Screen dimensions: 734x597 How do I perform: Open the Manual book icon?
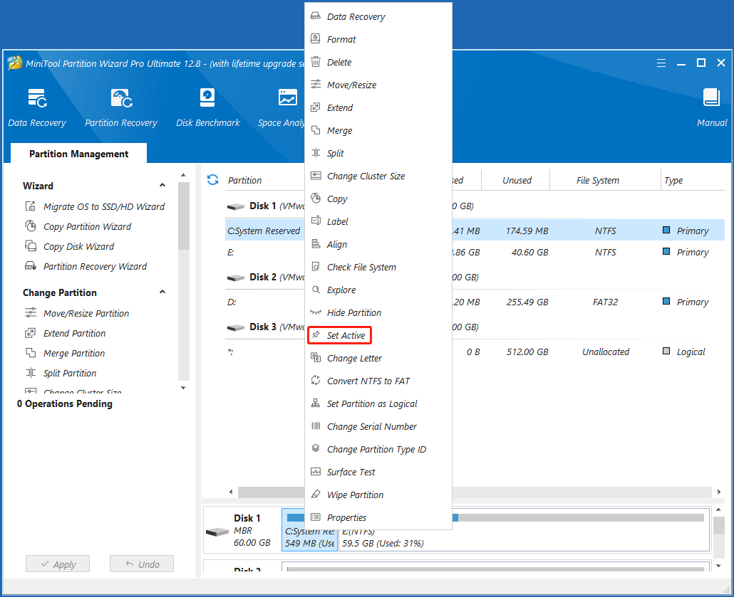[711, 98]
